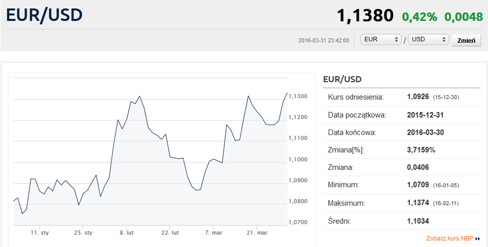Click the 22. lut axis label
Screen dimensions: 488x247
(x=170, y=233)
